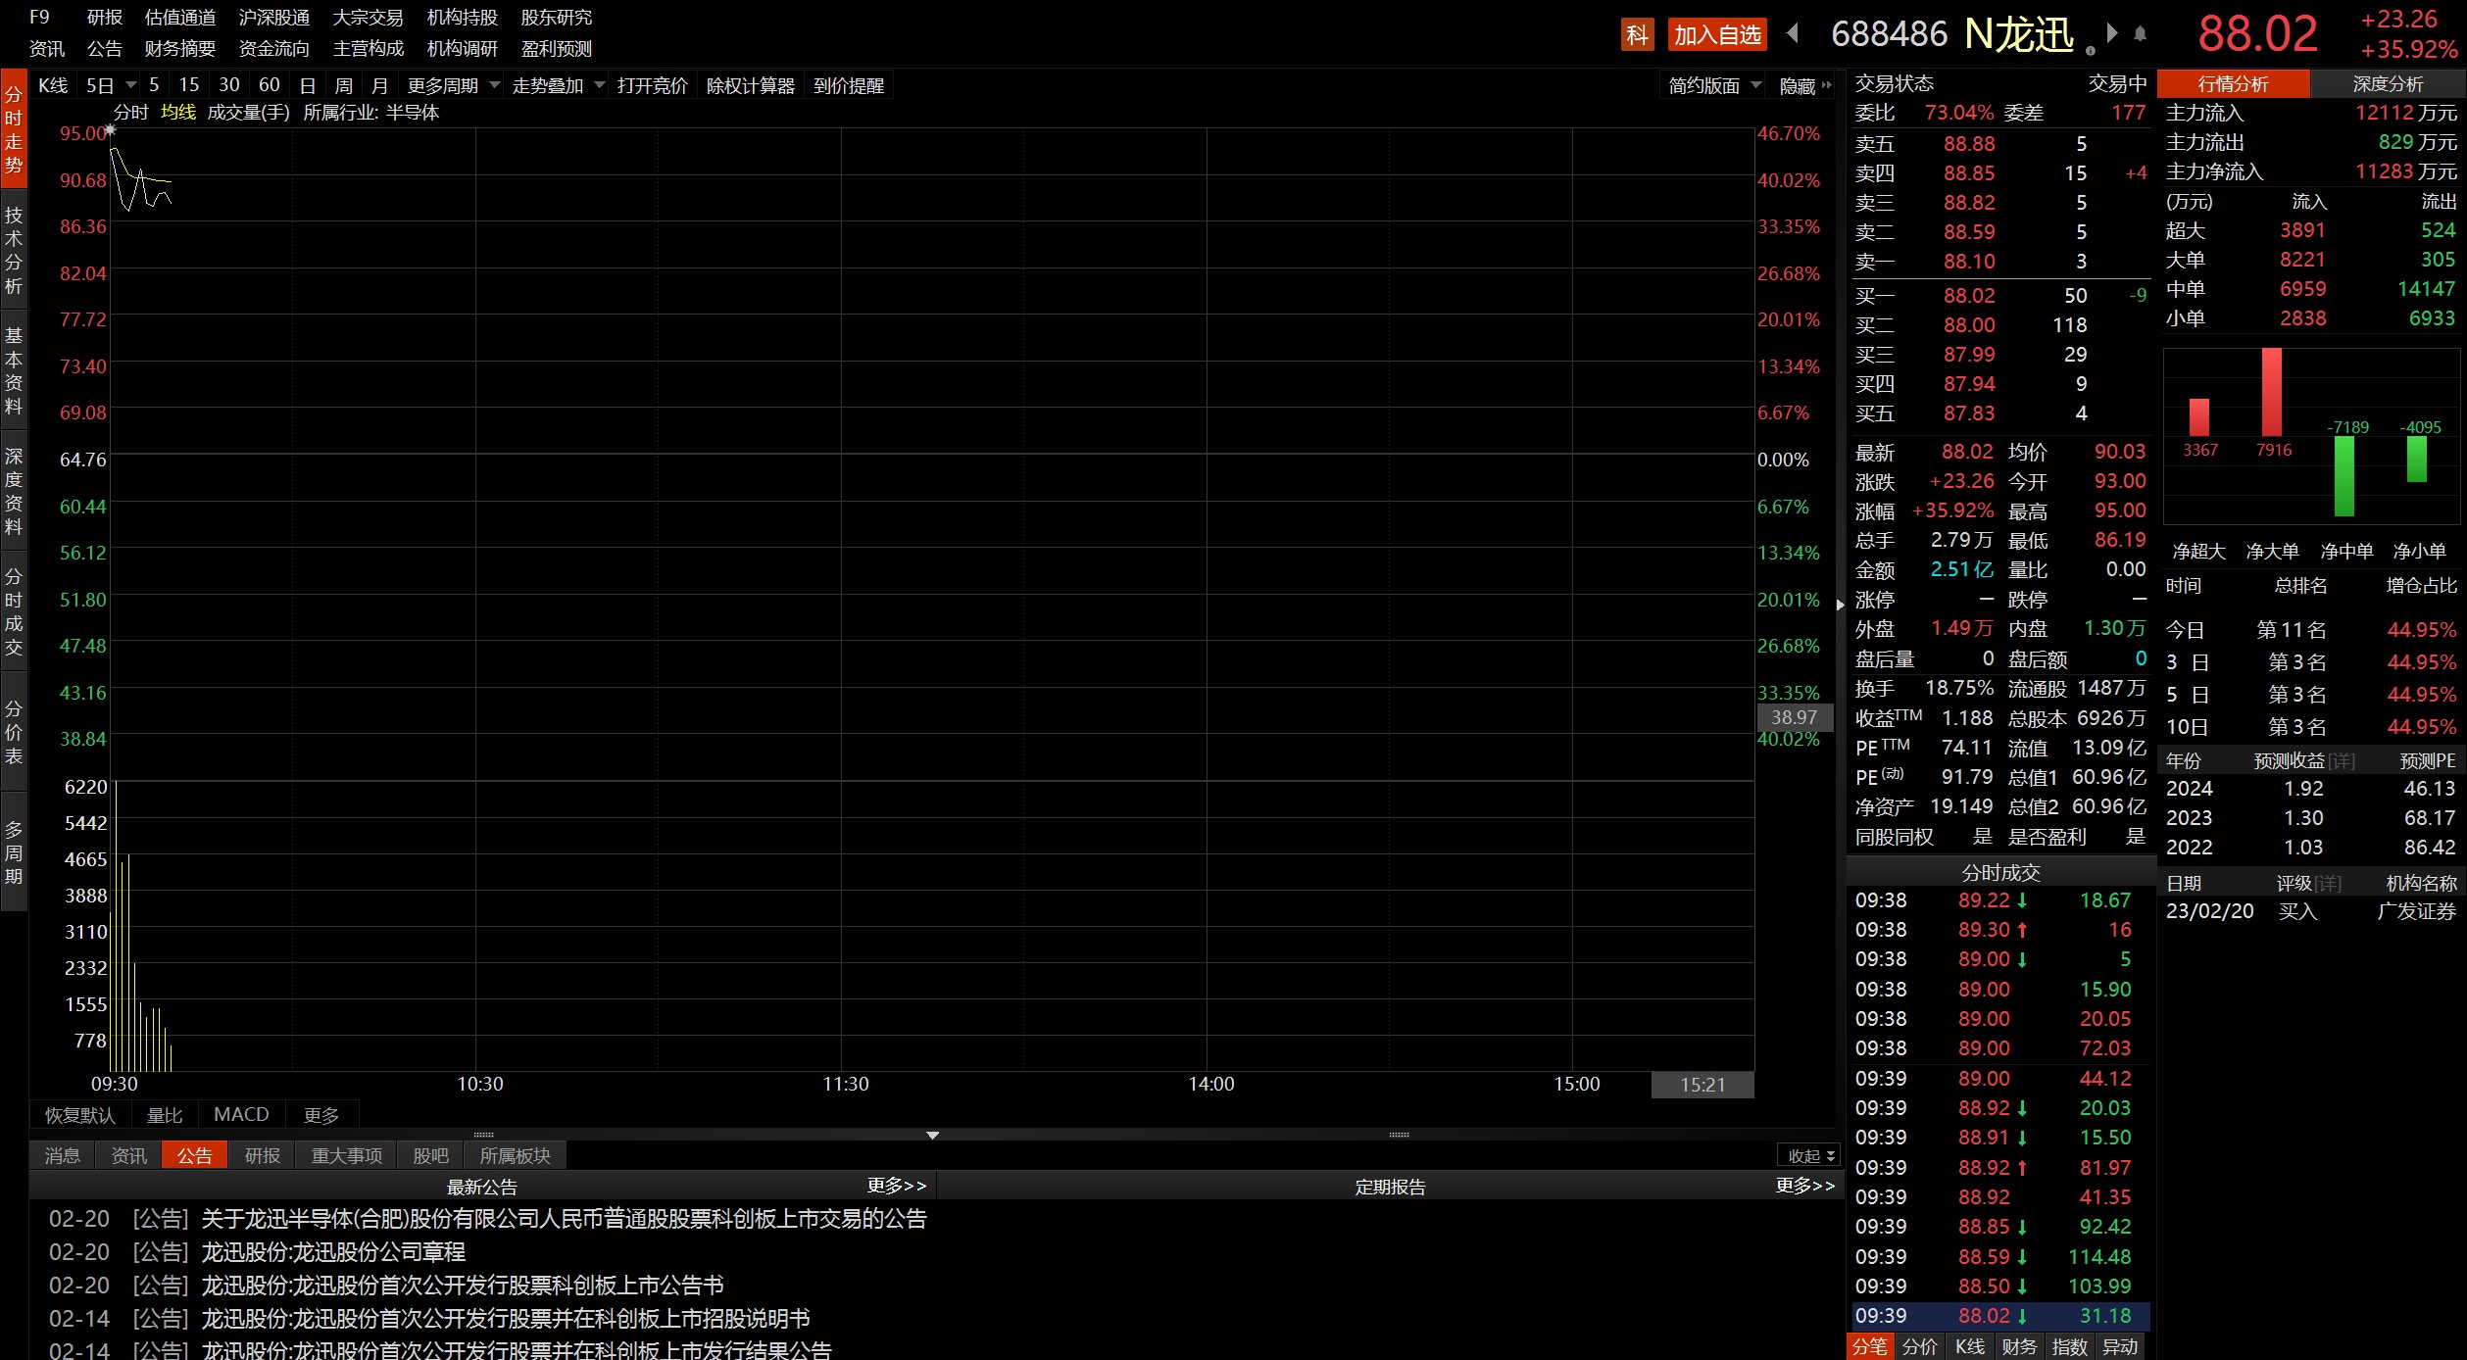
Task: Go to previous stock with left arrow
Action: 1793,34
